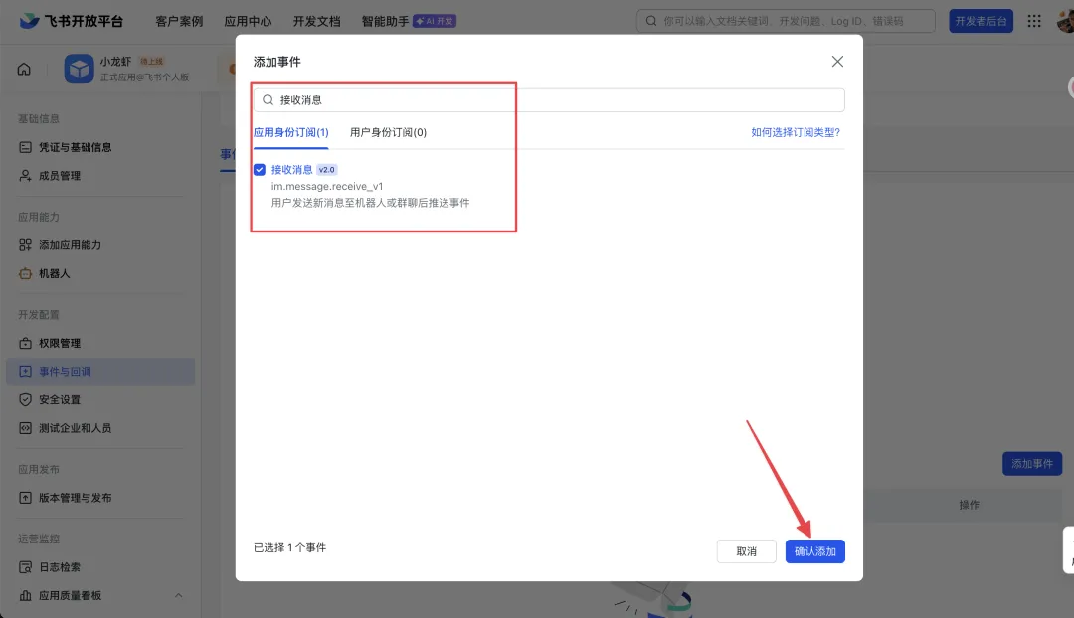Click the v2.0 version badge

327,170
